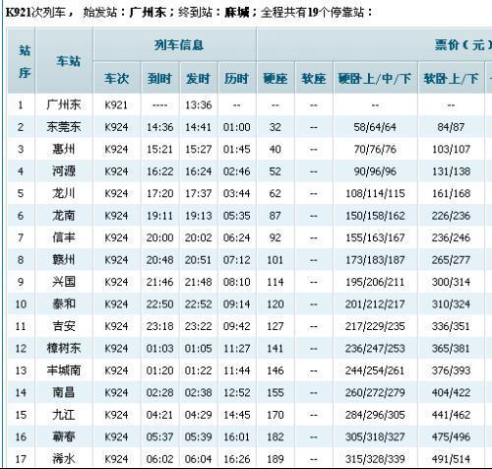
Task: Click departure time 15:27 for 惠州
Action: click(198, 149)
